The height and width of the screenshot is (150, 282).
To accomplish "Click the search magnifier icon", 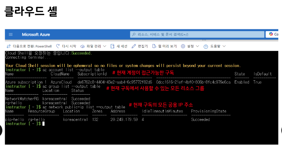I will click(x=134, y=34).
